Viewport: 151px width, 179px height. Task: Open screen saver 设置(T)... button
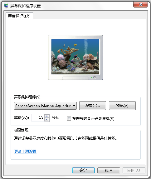[93, 106]
